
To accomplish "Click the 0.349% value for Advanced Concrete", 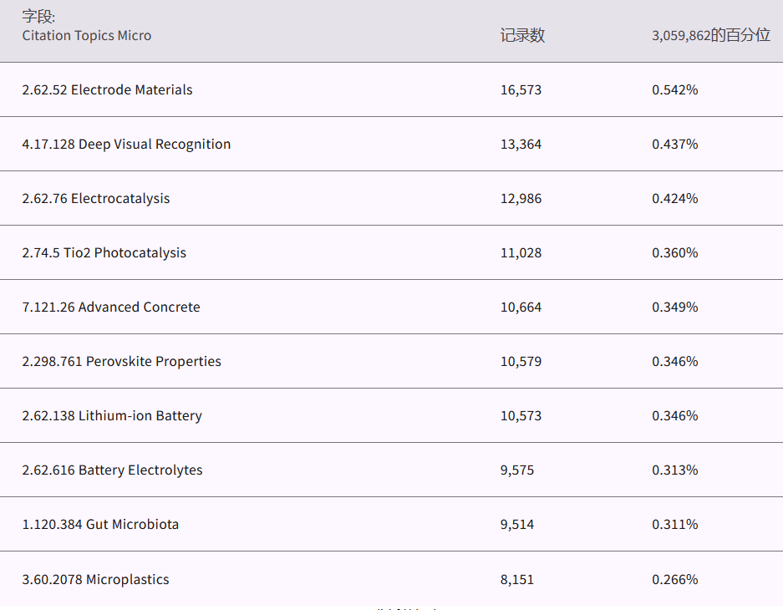I will click(x=674, y=308).
